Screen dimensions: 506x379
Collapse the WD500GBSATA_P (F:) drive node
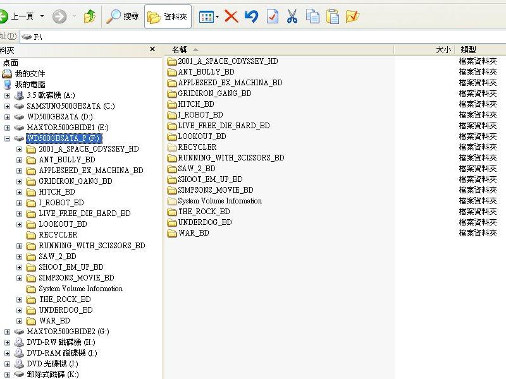click(7, 138)
